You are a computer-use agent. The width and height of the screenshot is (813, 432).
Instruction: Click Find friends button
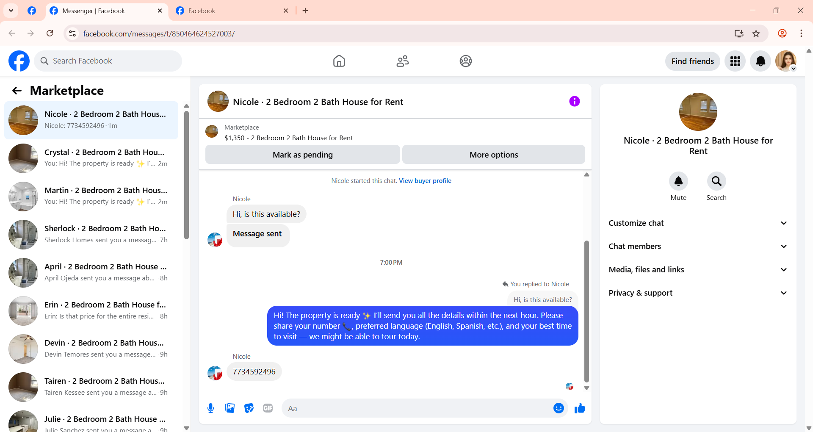point(692,61)
